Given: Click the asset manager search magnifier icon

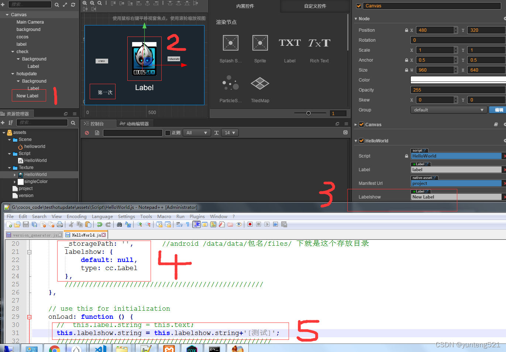Looking at the screenshot, I should (73, 122).
